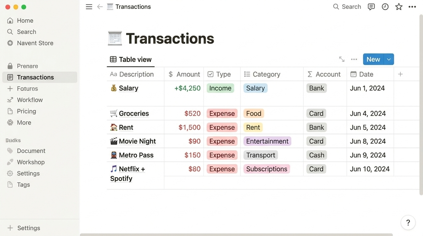Expand the New button dropdown arrow
The height and width of the screenshot is (236, 423).
389,59
